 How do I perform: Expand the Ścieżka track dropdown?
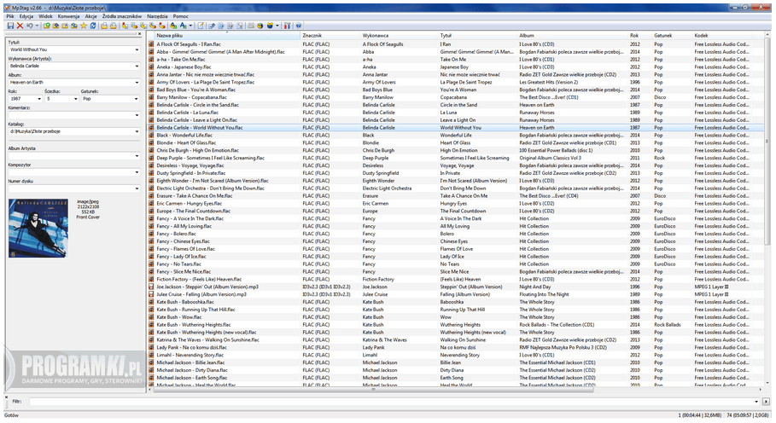click(x=76, y=99)
